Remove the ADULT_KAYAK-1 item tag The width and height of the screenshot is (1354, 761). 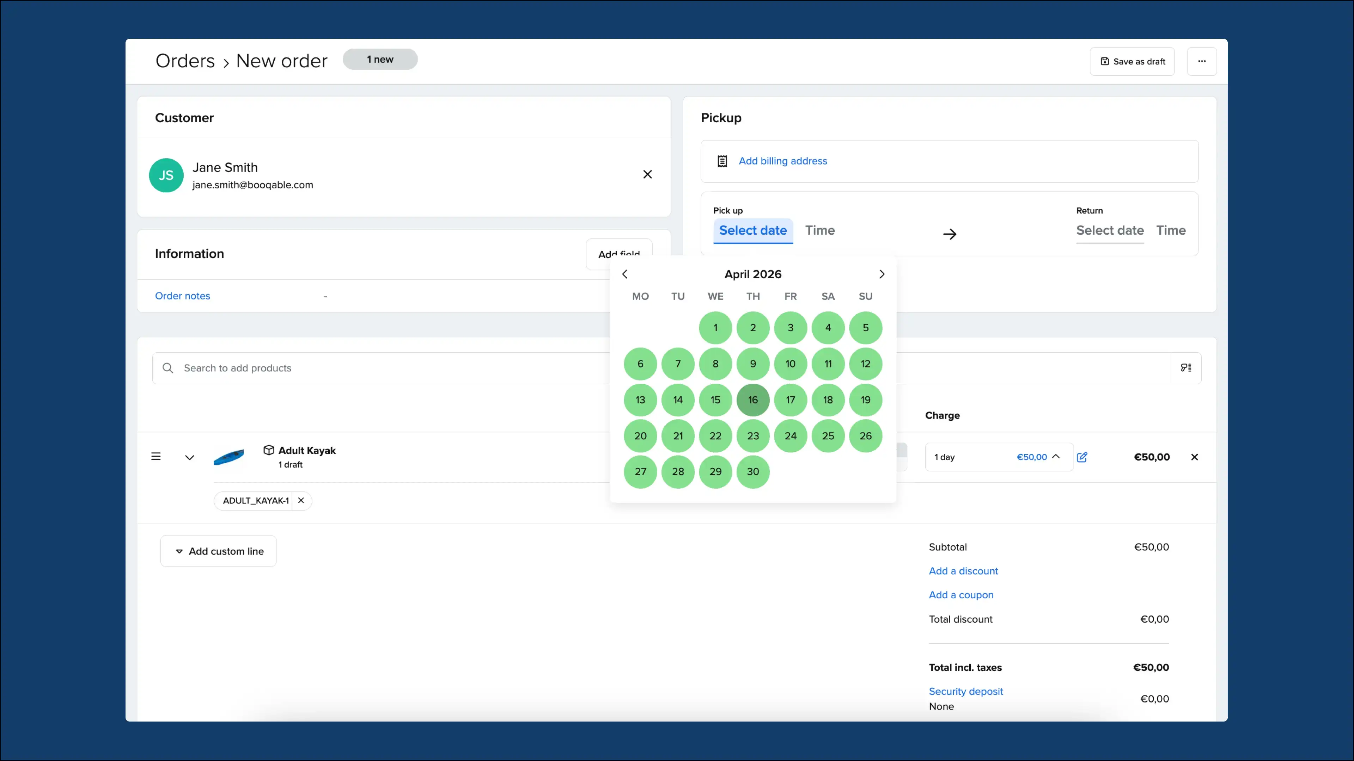click(301, 500)
